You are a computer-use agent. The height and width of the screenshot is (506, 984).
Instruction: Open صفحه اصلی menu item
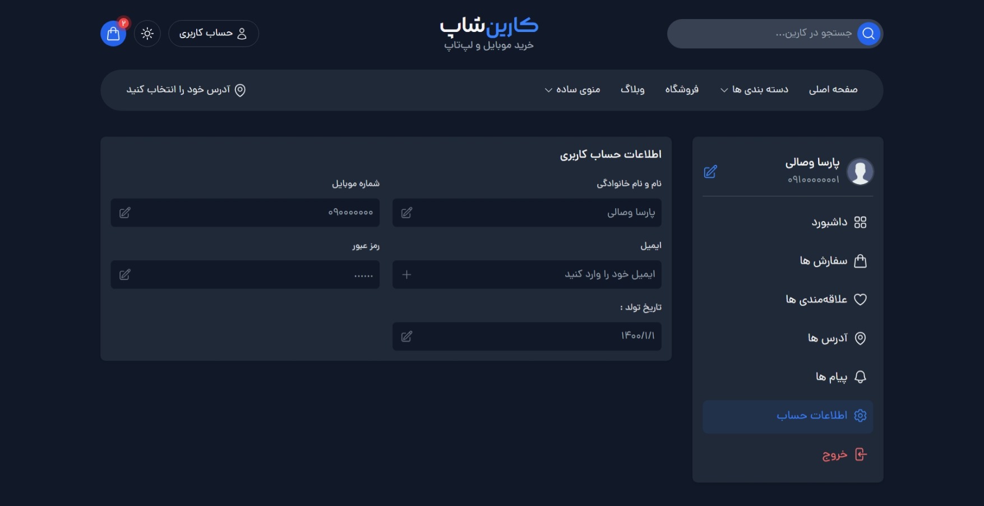pyautogui.click(x=833, y=90)
